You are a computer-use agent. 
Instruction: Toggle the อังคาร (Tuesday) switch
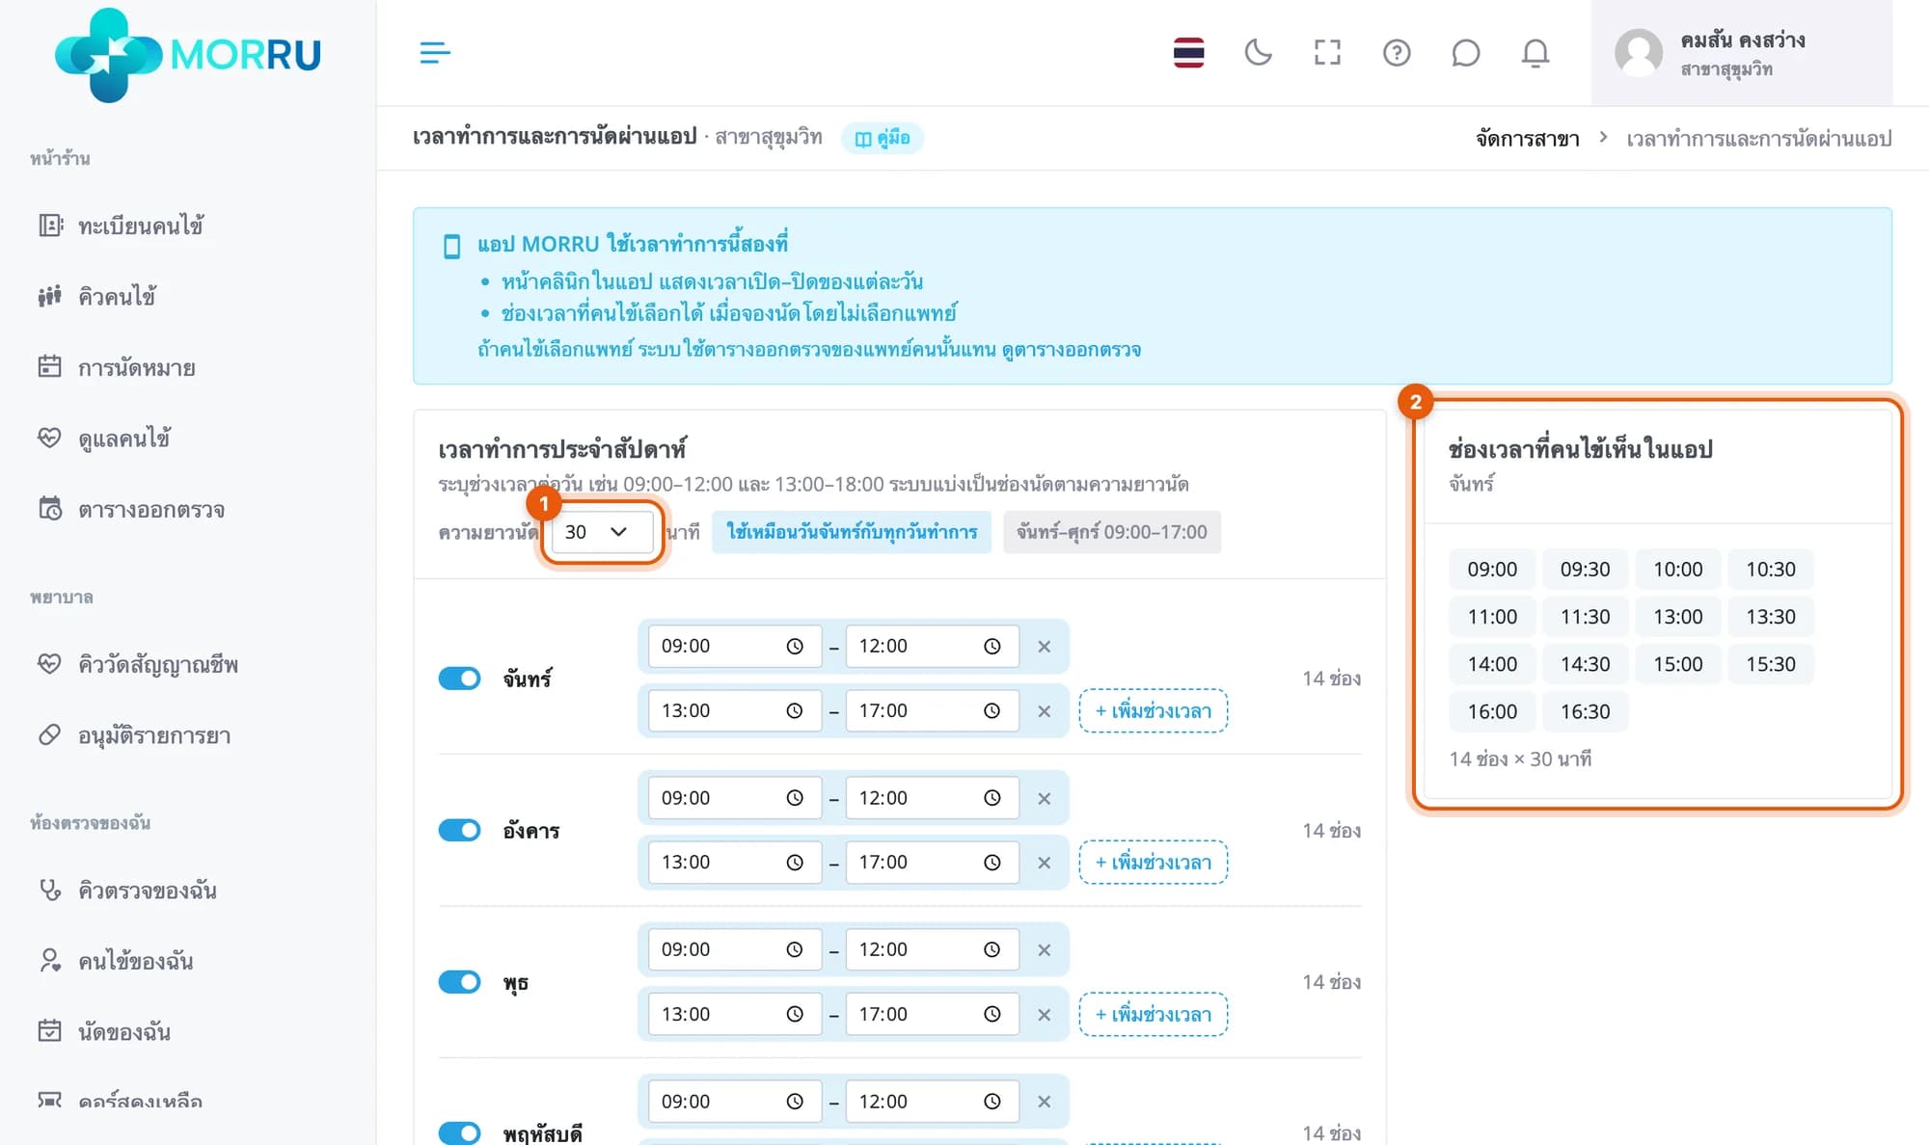pos(459,830)
